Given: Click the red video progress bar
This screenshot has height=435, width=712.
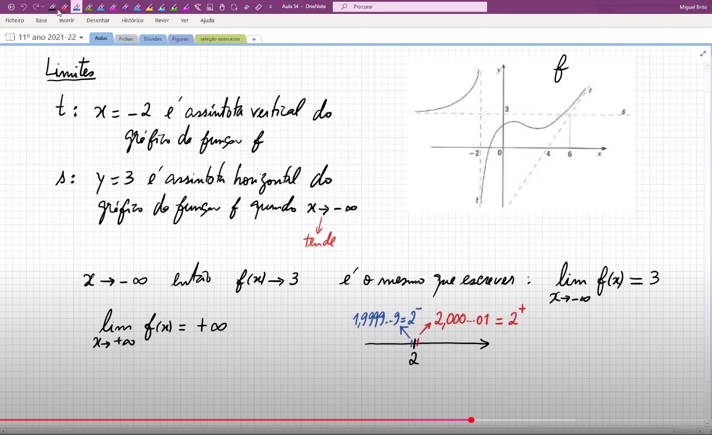Looking at the screenshot, I should [x=235, y=420].
